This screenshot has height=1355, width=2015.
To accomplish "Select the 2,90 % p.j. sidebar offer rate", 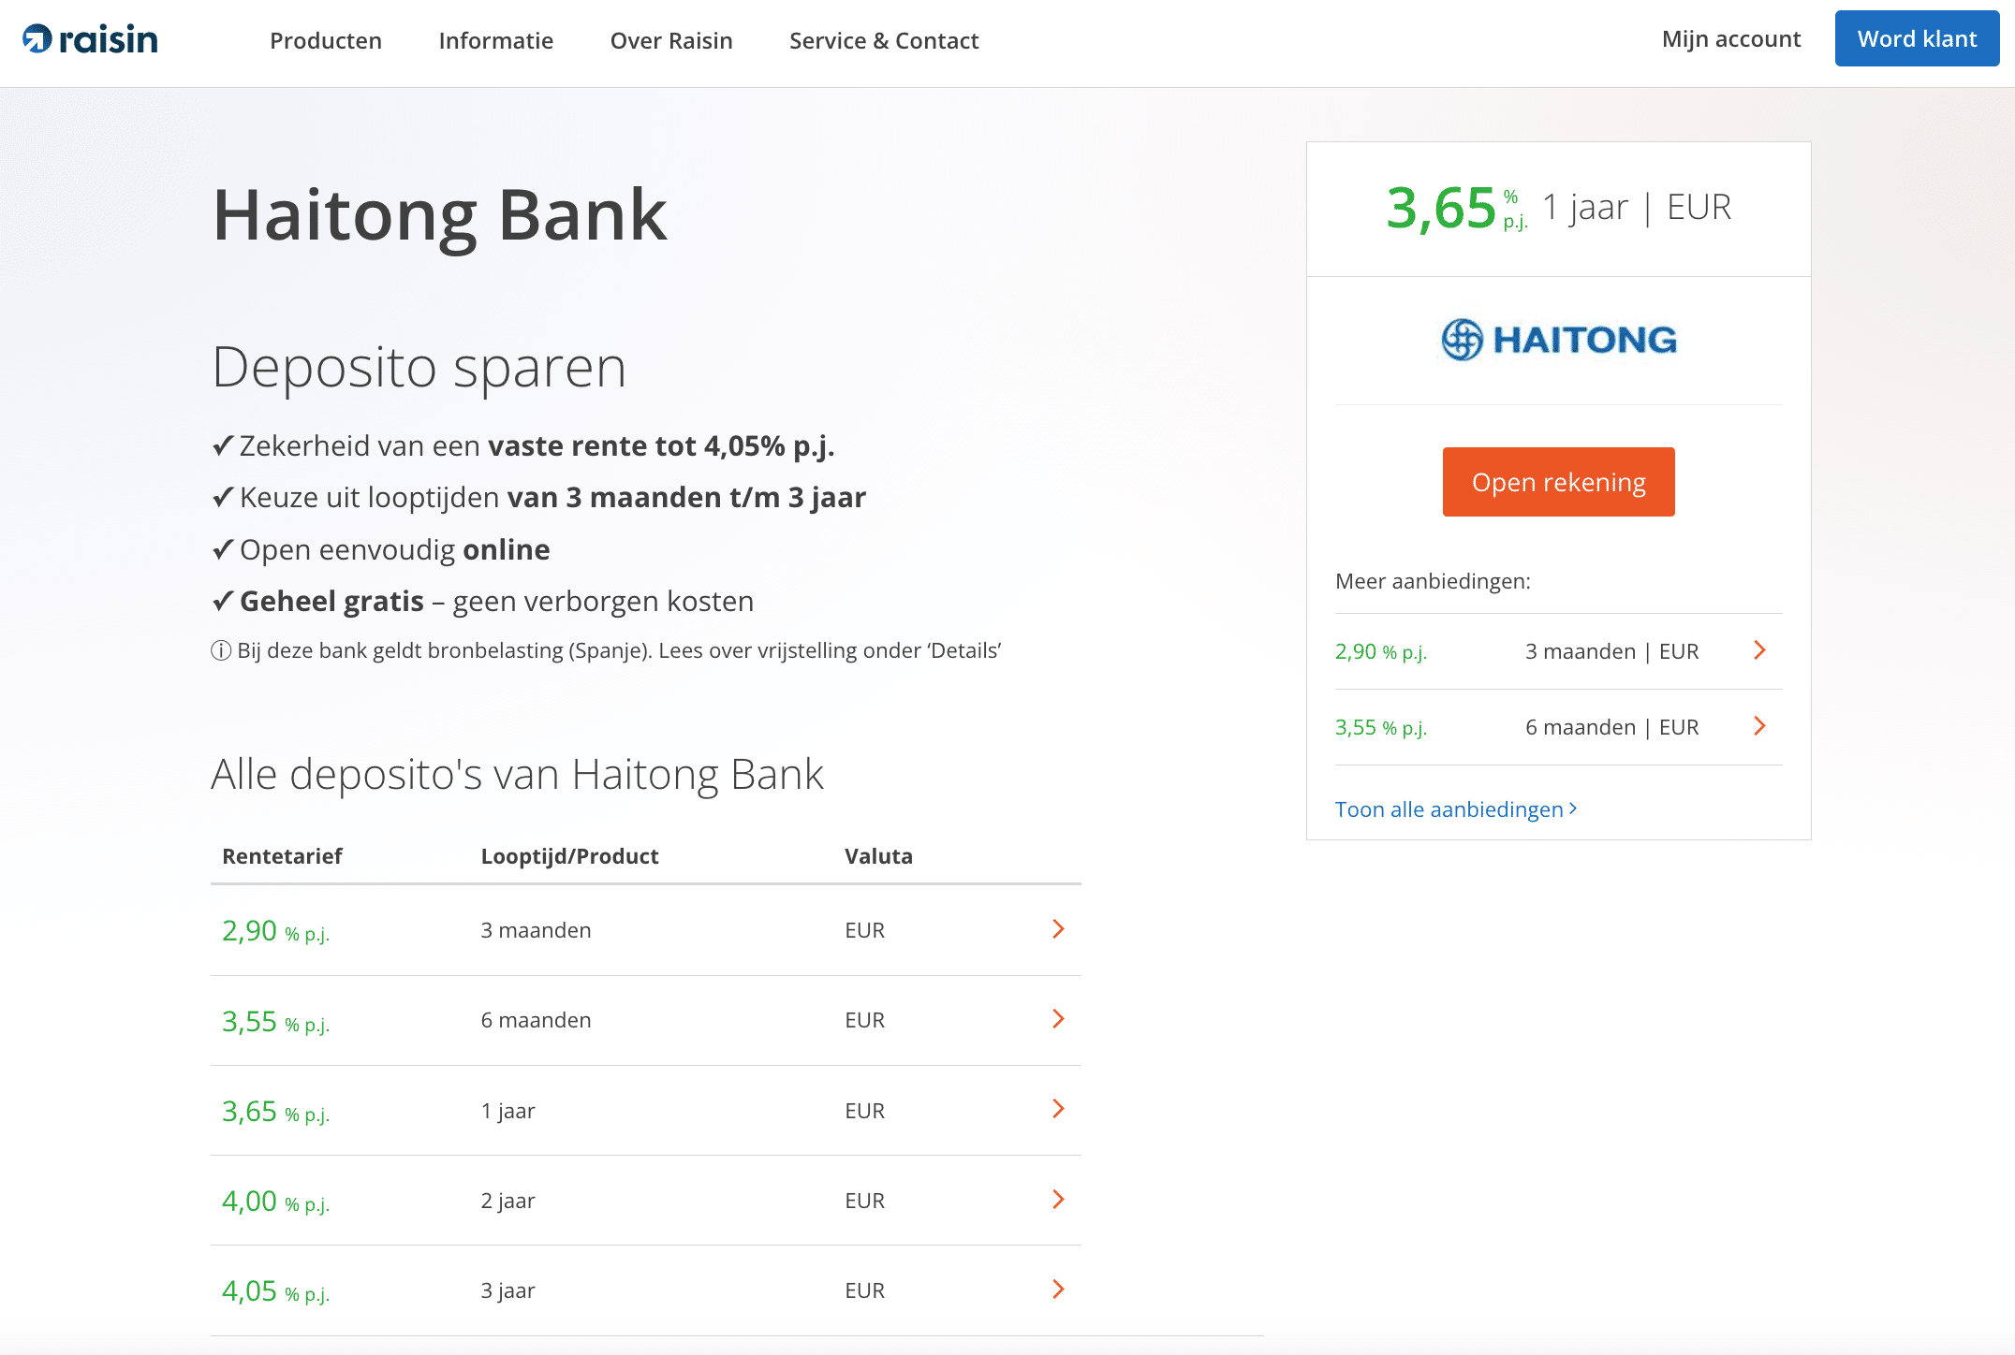I will tap(1381, 651).
